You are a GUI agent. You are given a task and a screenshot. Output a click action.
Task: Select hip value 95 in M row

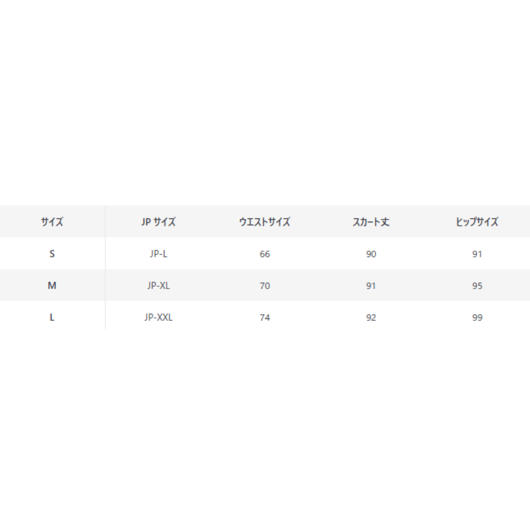[477, 286]
